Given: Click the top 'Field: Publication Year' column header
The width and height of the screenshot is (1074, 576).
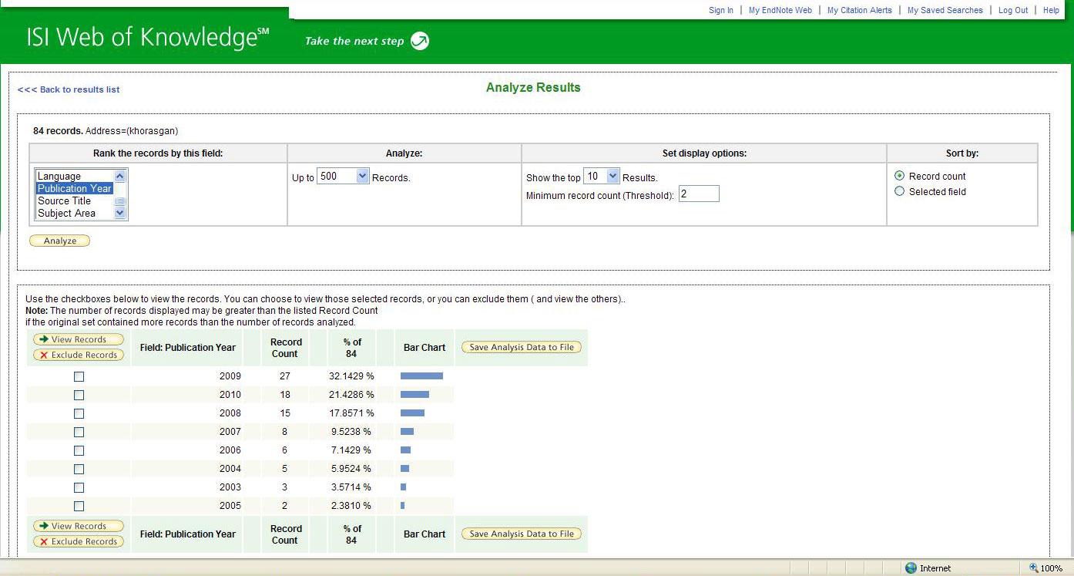Looking at the screenshot, I should (x=187, y=348).
